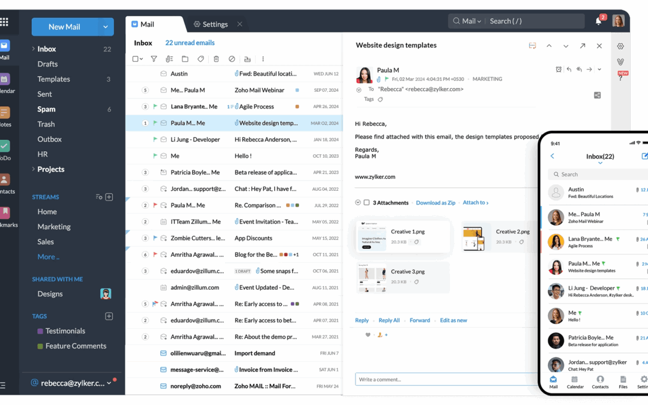Viewport: 648px width, 405px height.
Task: Open more reply options dropdown in email header
Action: coord(599,70)
